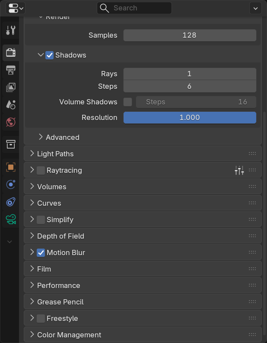Open the options dropdown beside search
The image size is (267, 343).
coord(255,8)
